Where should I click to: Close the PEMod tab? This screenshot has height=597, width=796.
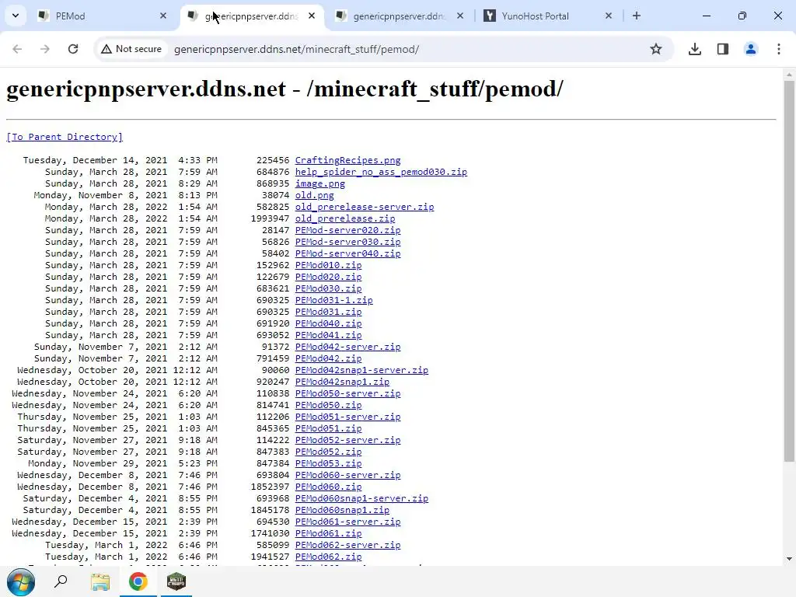163,16
